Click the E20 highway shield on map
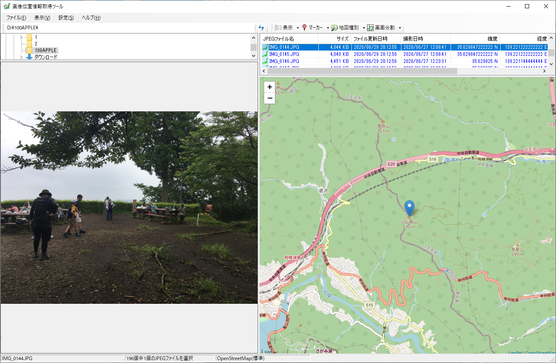Image resolution: width=556 pixels, height=363 pixels. [391, 164]
